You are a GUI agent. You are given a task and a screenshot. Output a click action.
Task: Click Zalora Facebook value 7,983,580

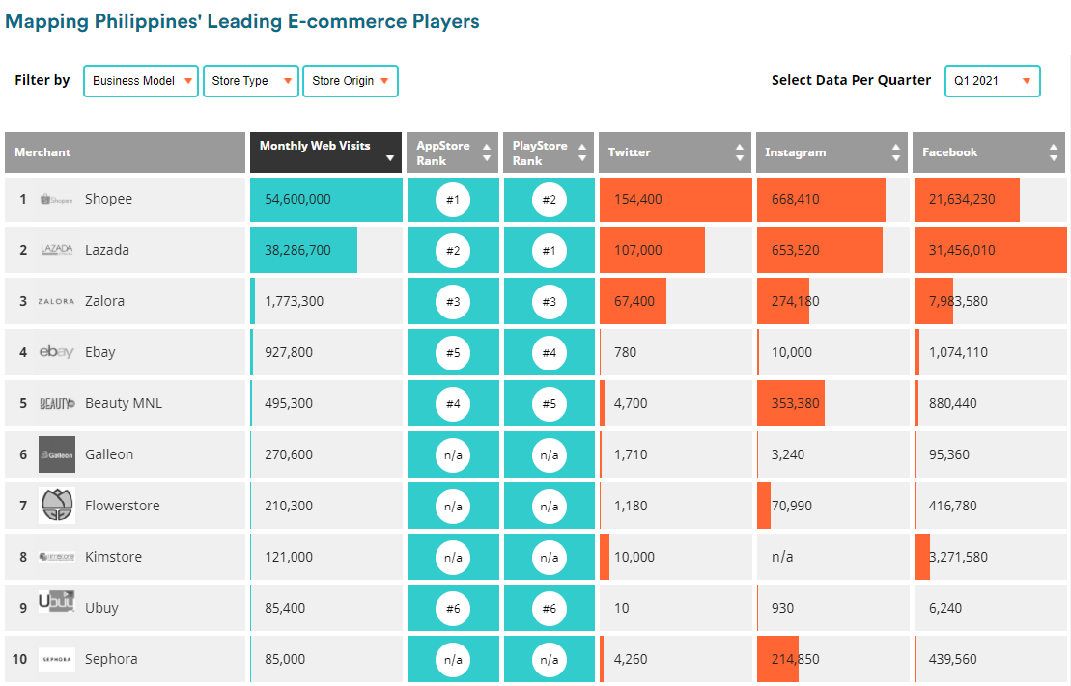point(958,301)
